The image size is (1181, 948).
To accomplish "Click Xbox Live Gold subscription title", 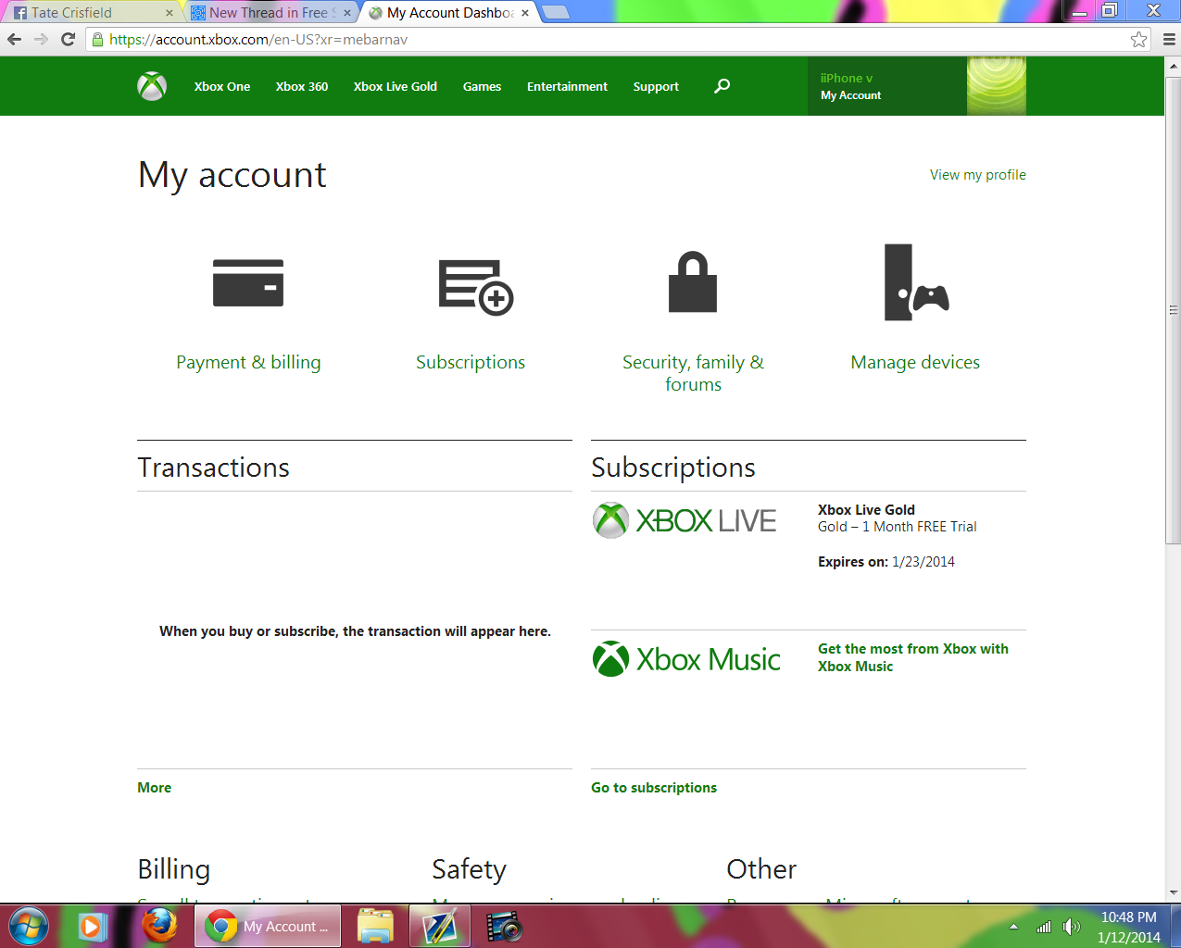I will 866,509.
